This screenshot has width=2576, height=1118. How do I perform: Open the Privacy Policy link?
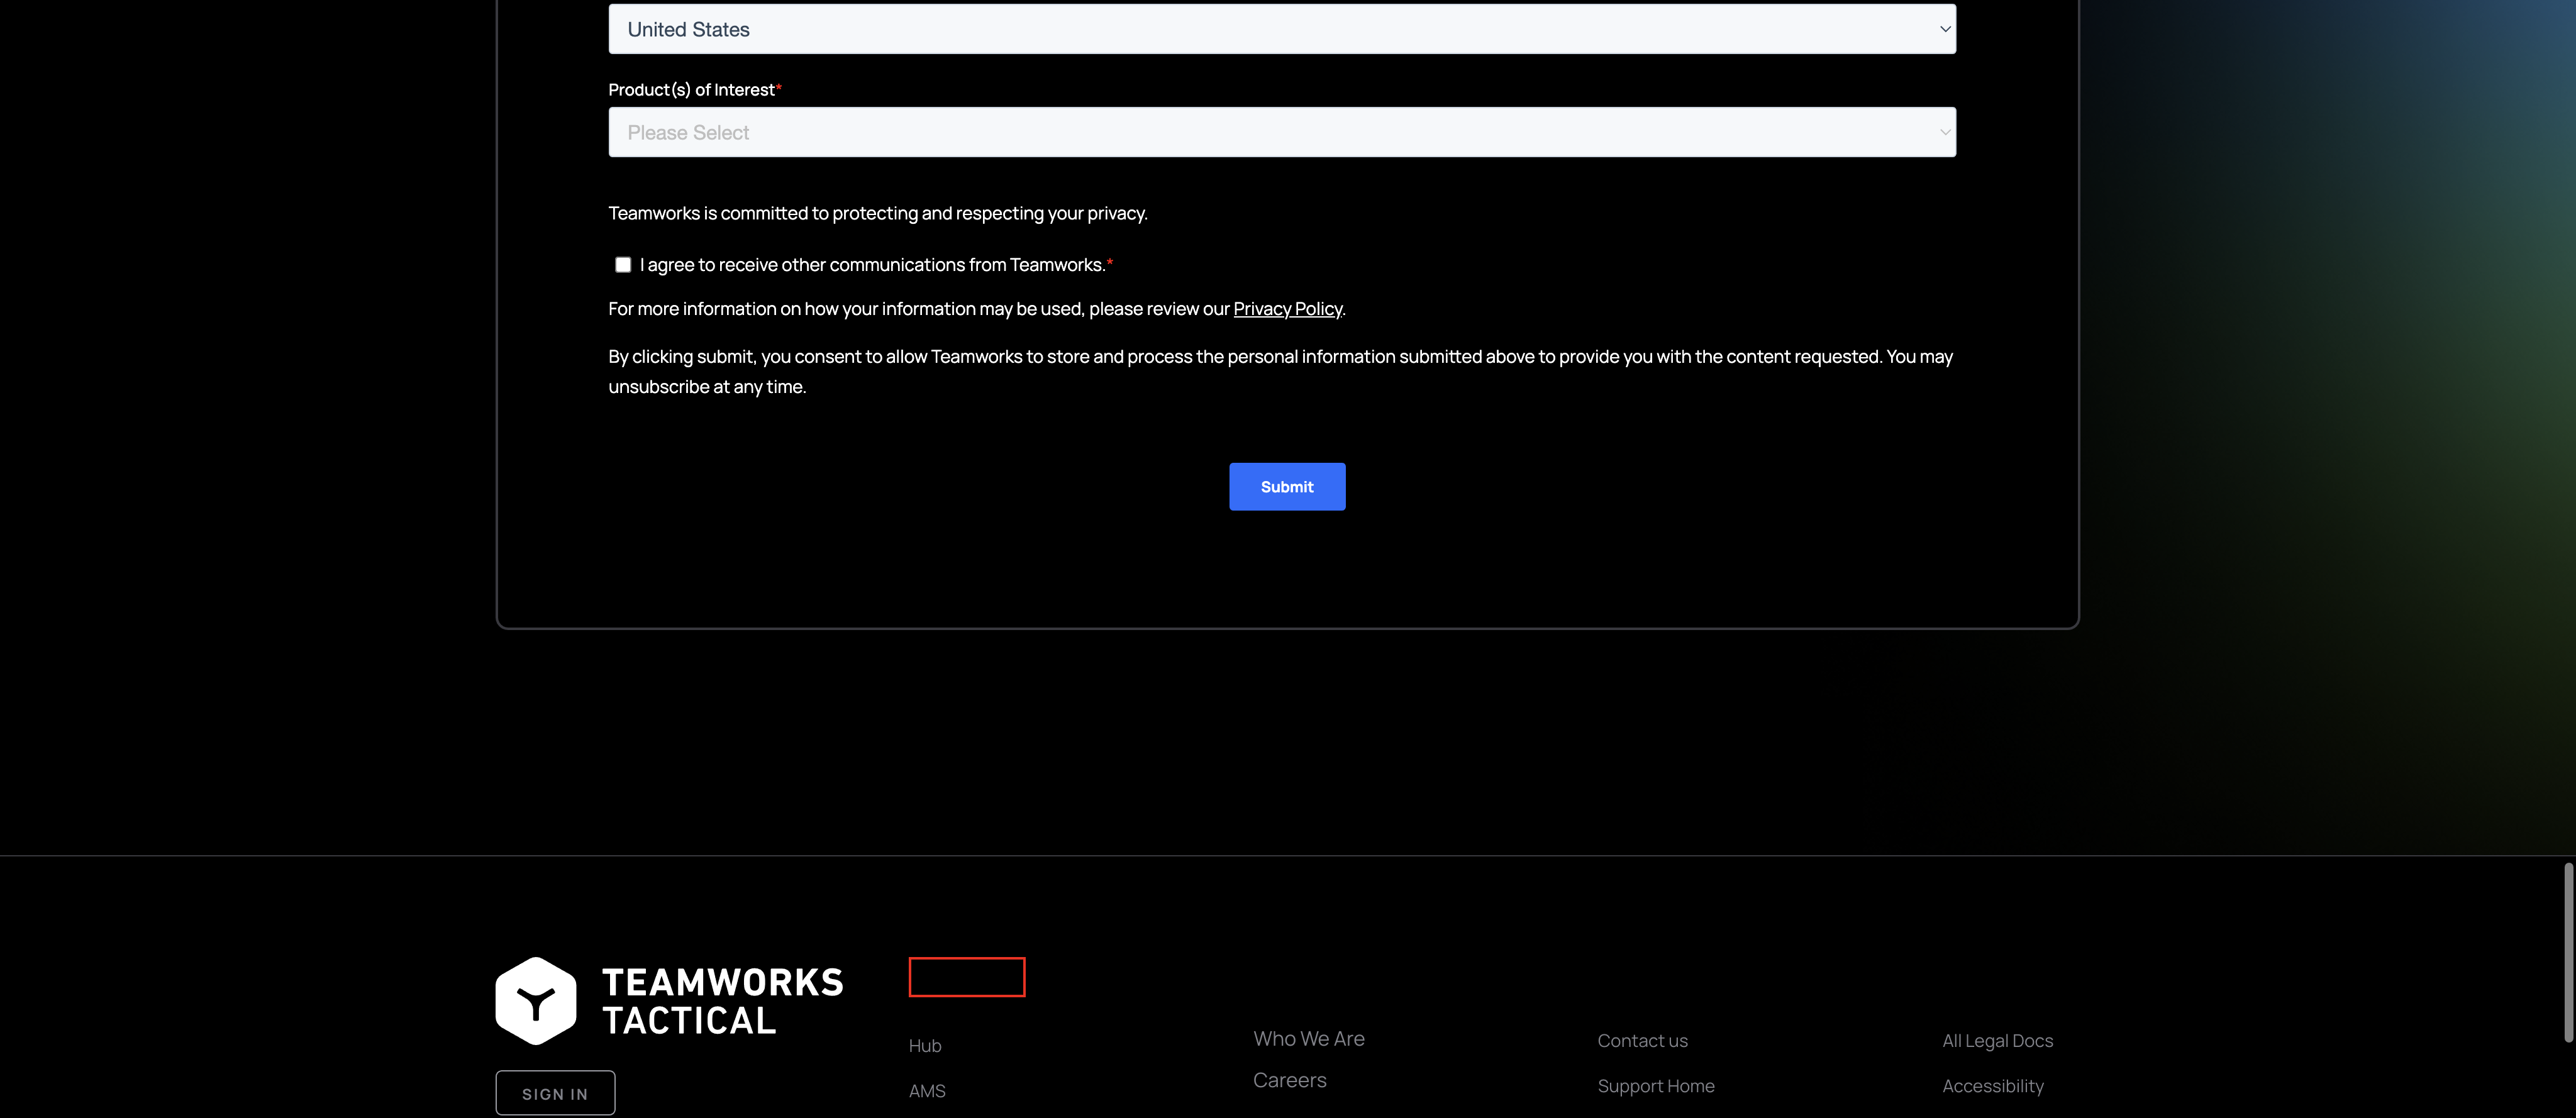[x=1287, y=309]
